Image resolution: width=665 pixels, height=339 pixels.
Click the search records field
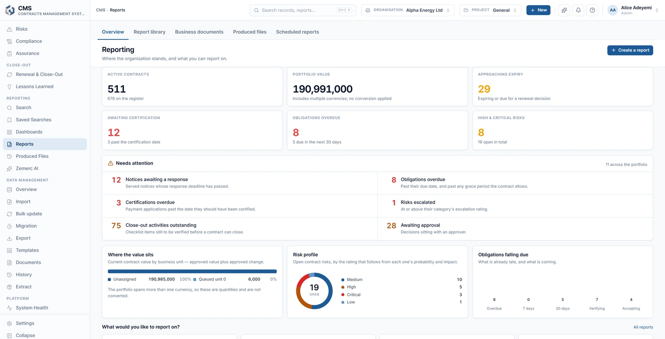302,10
